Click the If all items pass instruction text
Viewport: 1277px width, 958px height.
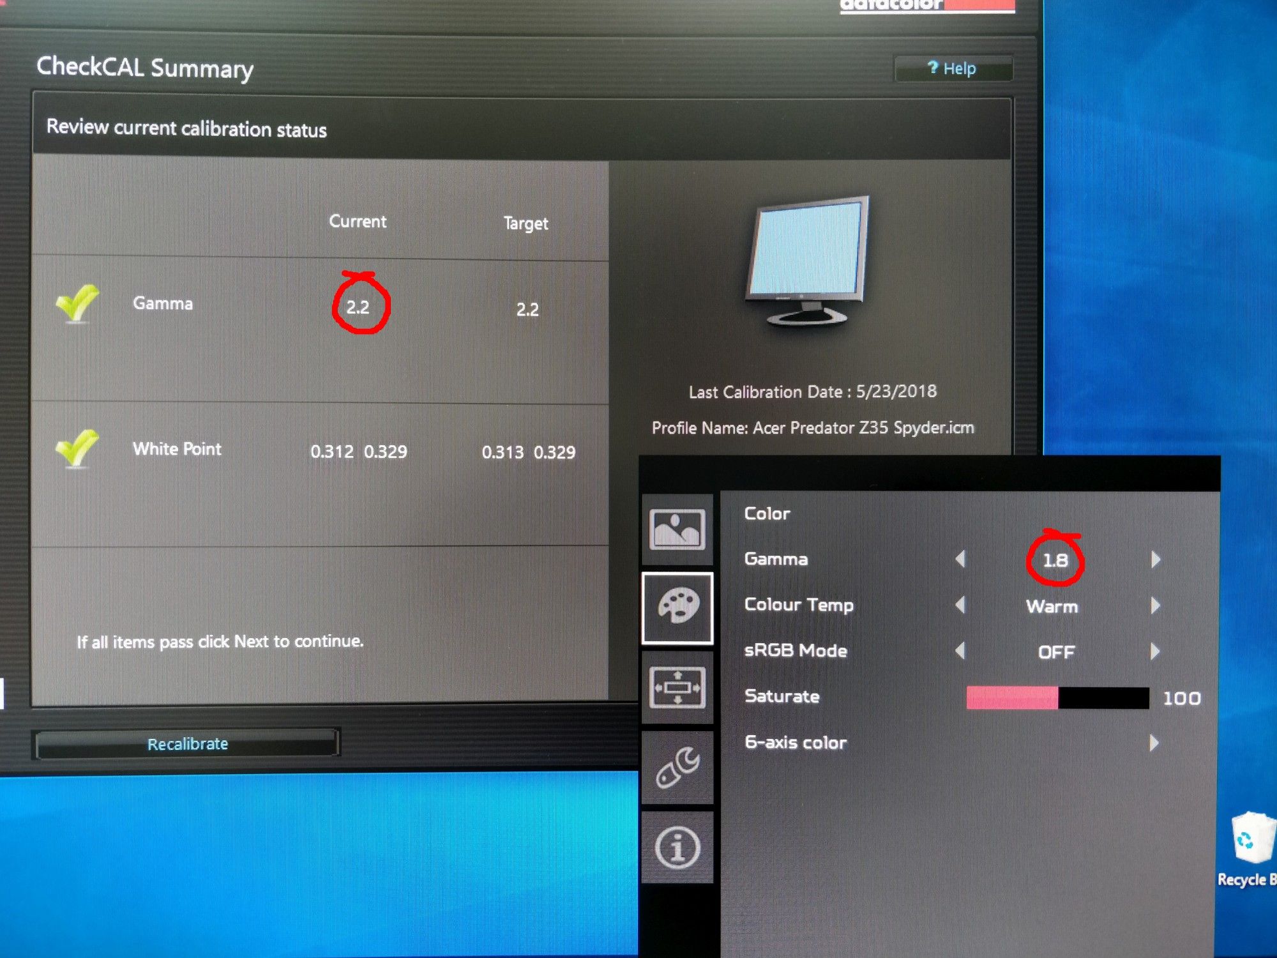(x=220, y=641)
